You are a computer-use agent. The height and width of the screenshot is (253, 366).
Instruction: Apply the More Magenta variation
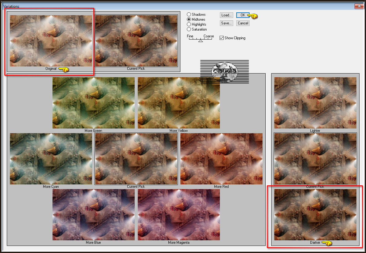click(179, 214)
